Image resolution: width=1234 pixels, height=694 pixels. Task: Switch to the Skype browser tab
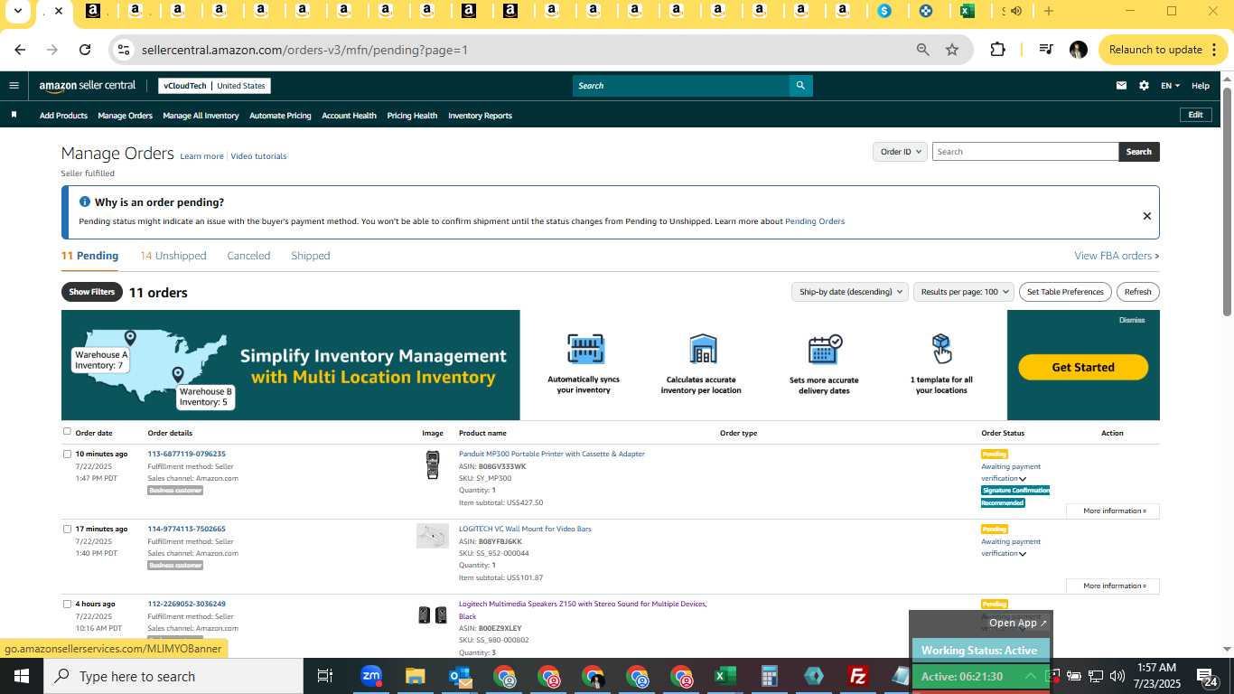(x=884, y=11)
